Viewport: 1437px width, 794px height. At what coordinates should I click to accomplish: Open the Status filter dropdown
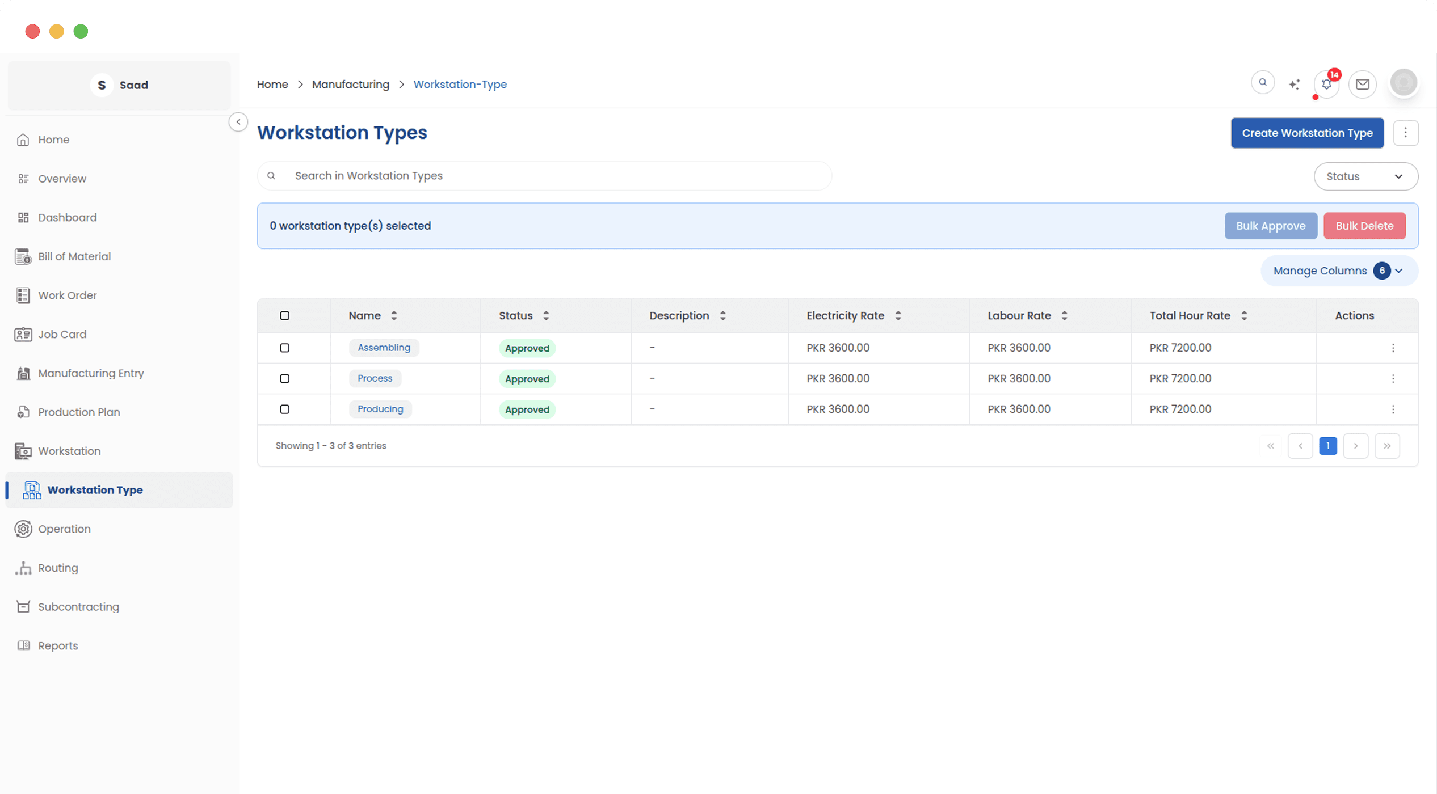[1365, 176]
